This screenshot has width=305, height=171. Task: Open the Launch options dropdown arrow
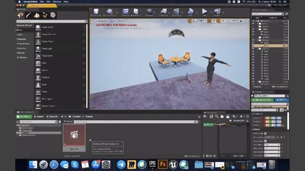pos(223,12)
